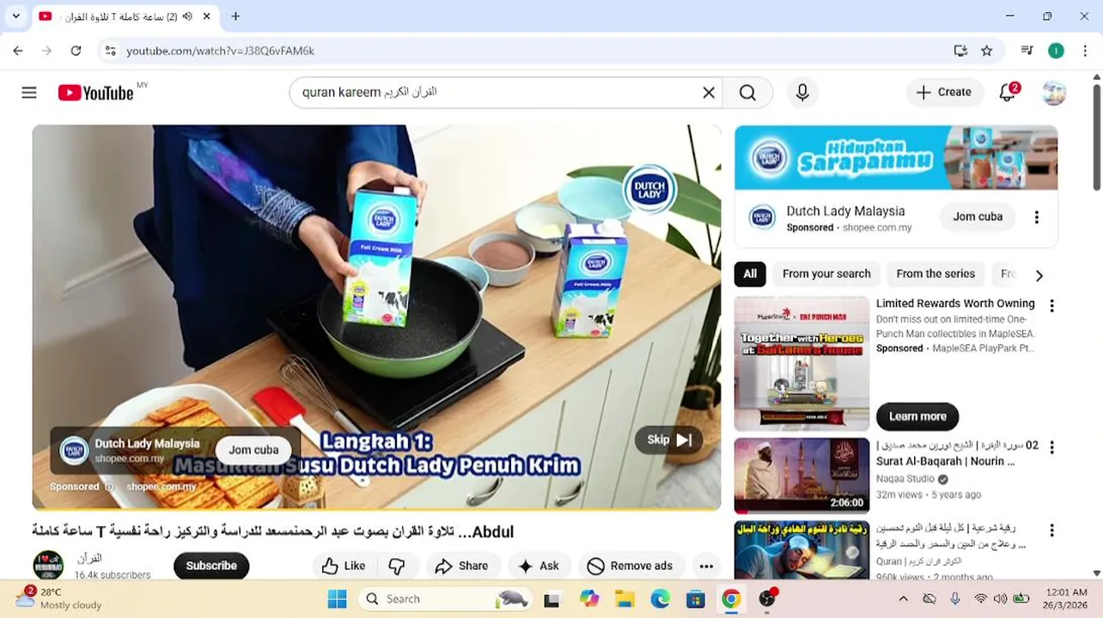Start voice search with microphone

click(802, 93)
